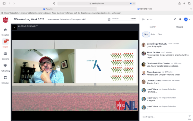This screenshot has width=193, height=121.
Task: Open the Exhibition booth icon
Action: click(x=5, y=78)
